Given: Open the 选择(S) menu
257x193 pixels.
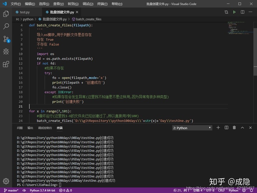Looking at the screenshot, I should click(44, 4).
